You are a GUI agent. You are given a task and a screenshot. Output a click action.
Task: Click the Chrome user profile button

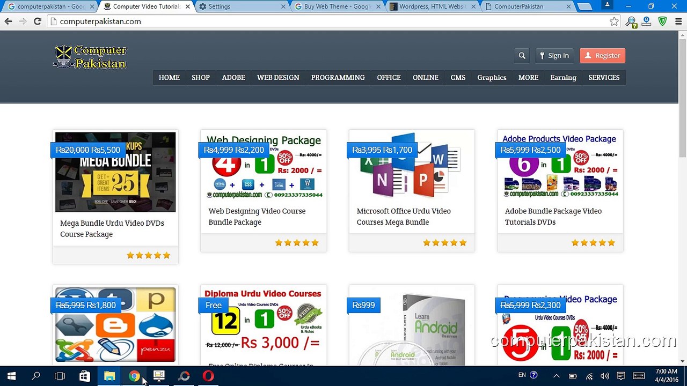pyautogui.click(x=607, y=5)
